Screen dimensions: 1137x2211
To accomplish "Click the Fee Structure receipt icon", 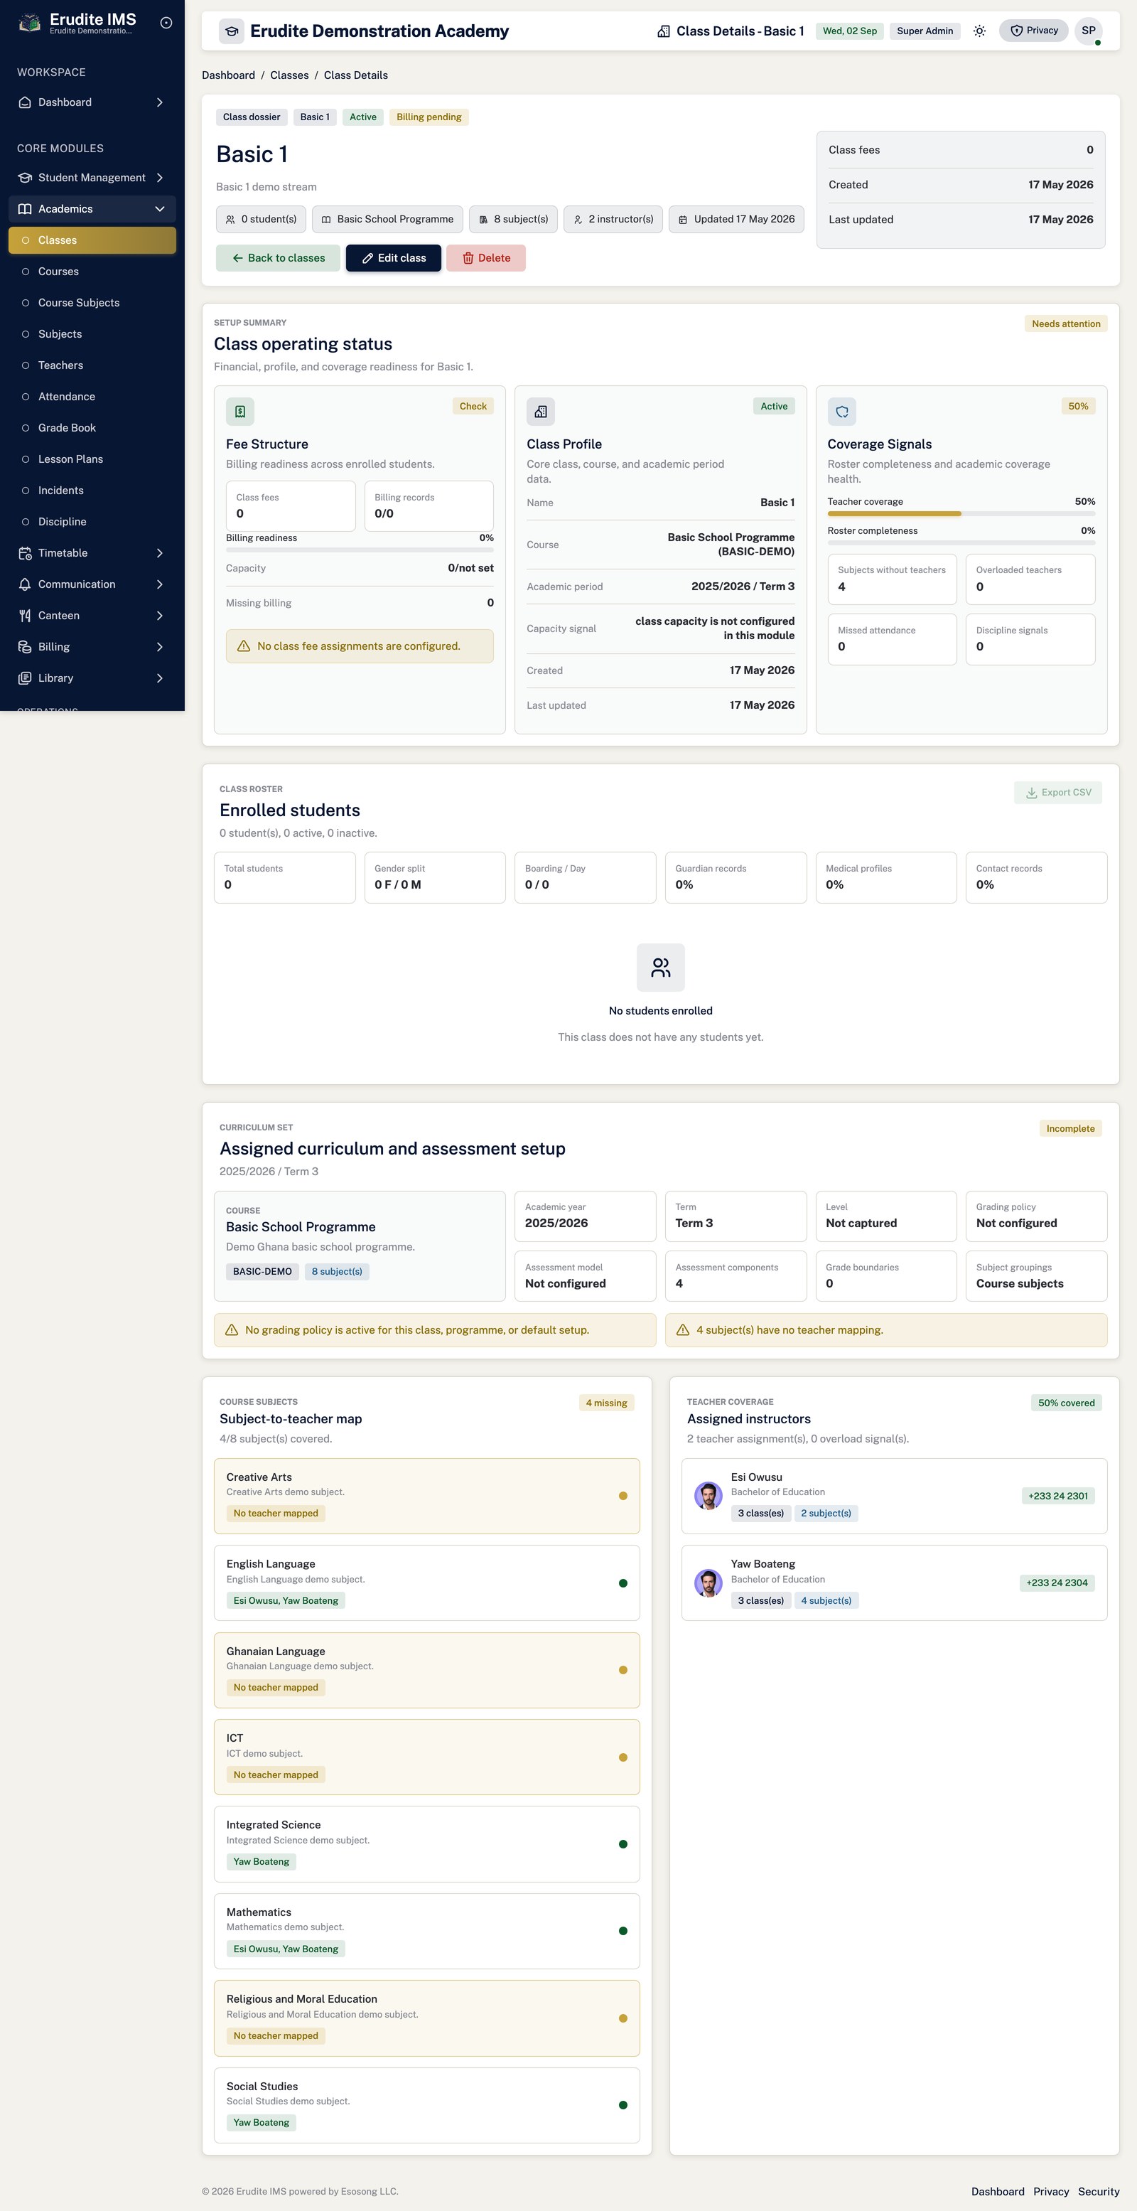I will [240, 412].
